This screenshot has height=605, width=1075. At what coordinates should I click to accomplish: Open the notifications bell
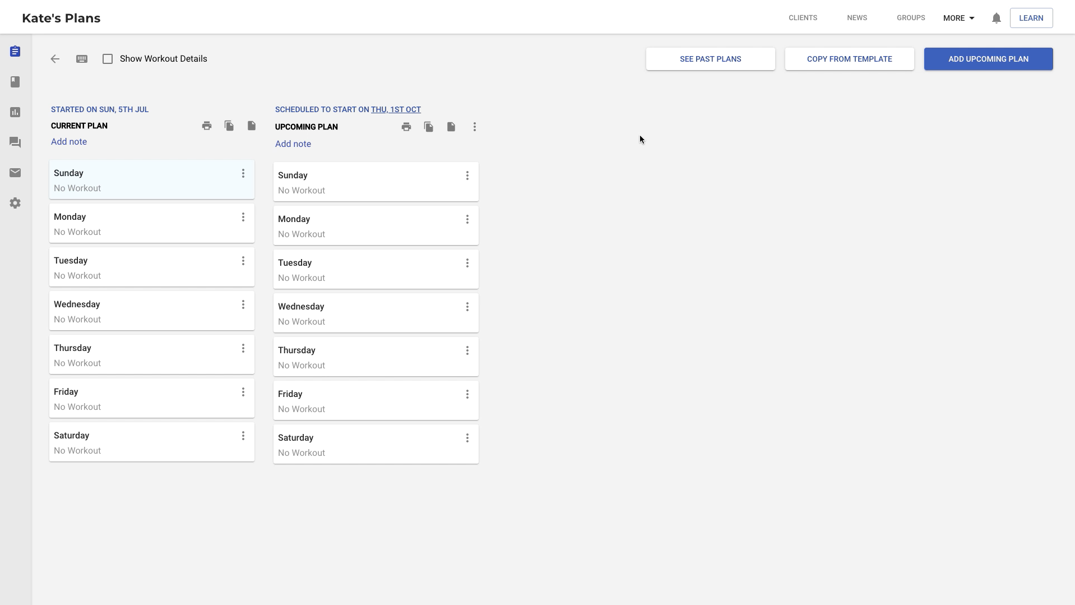click(996, 18)
